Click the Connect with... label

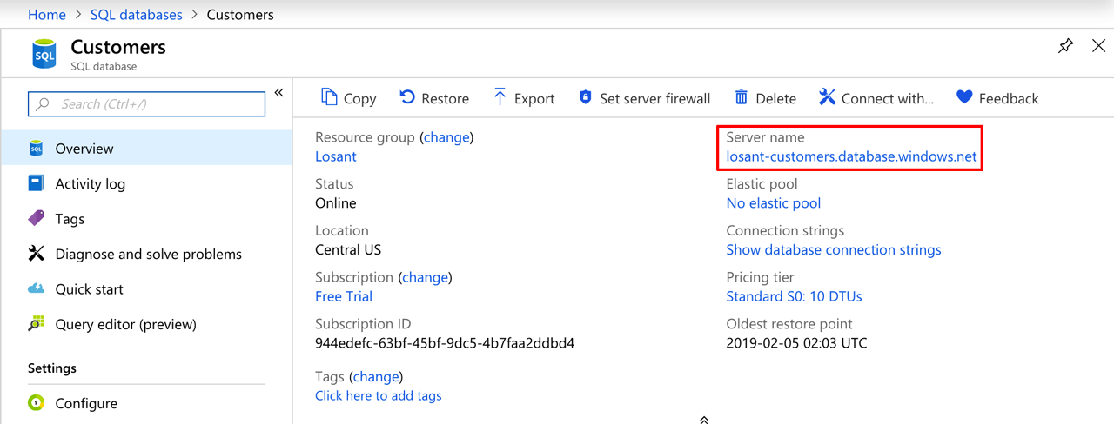[888, 98]
